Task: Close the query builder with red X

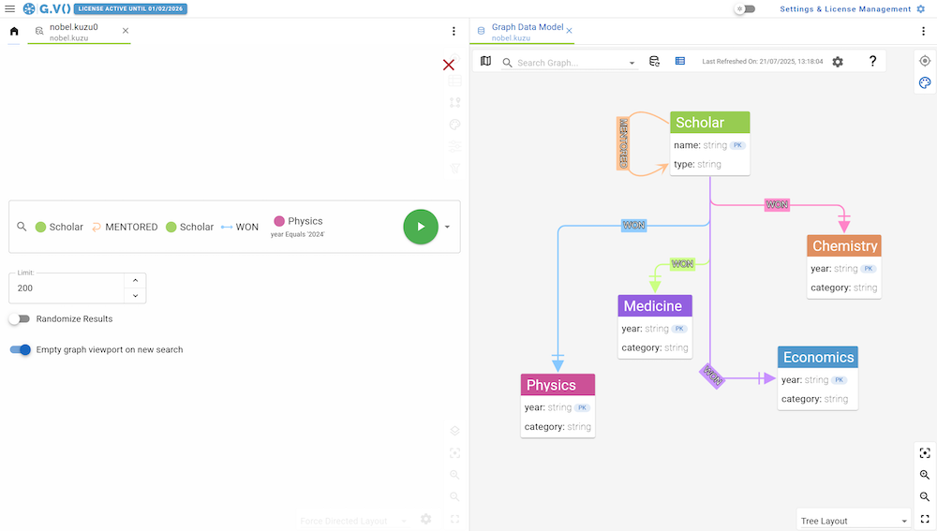Action: tap(448, 65)
